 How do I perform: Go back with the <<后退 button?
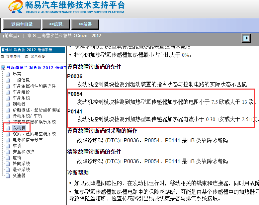tap(56, 25)
